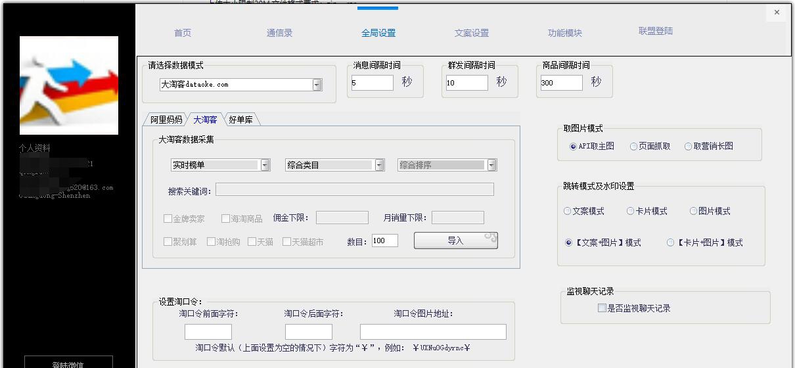Choose the 图片模式 radio option
795x368 pixels.
tap(693, 211)
